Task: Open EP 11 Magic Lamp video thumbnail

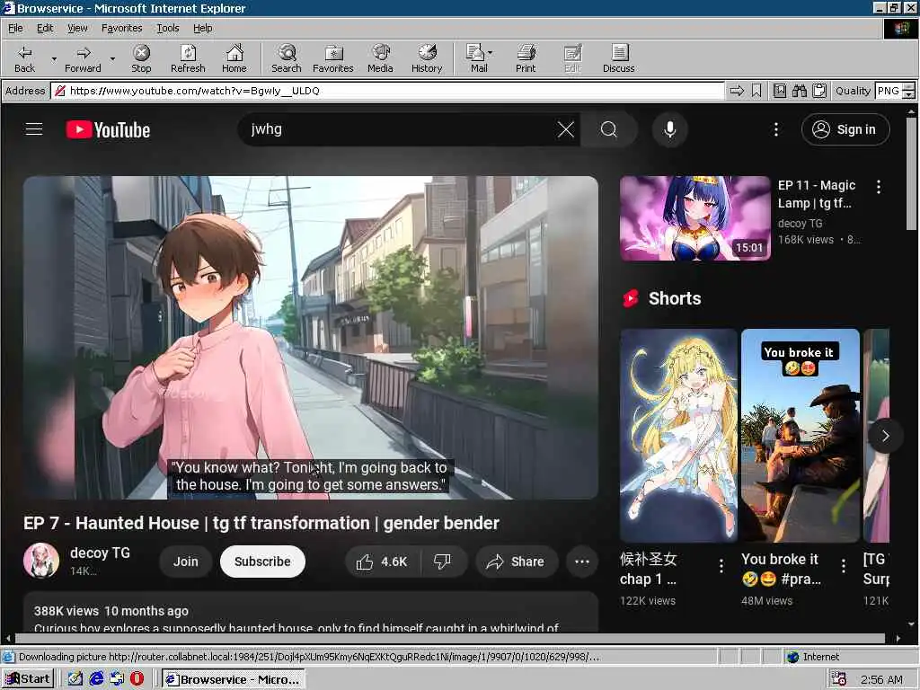Action: [x=695, y=218]
